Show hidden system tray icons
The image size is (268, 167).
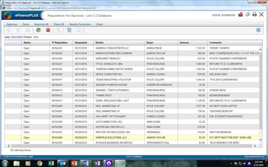pos(231,164)
